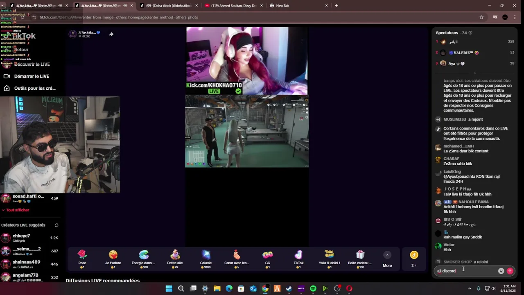
Task: Select spectator Aya in list
Action: tap(475, 64)
